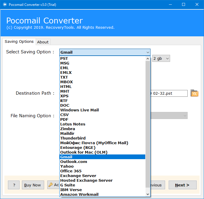Image resolution: width=204 pixels, height=199 pixels.
Task: Choose Lotus Notes option
Action: (102, 124)
